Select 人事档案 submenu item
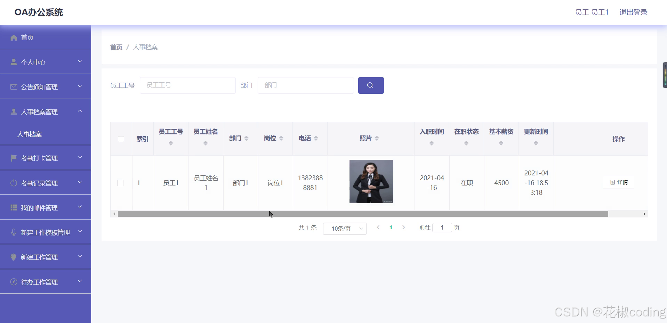 pos(46,134)
